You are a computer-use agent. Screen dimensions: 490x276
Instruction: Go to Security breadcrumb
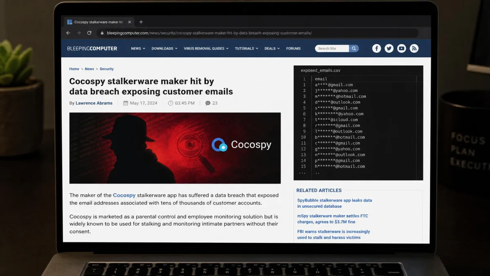107,69
